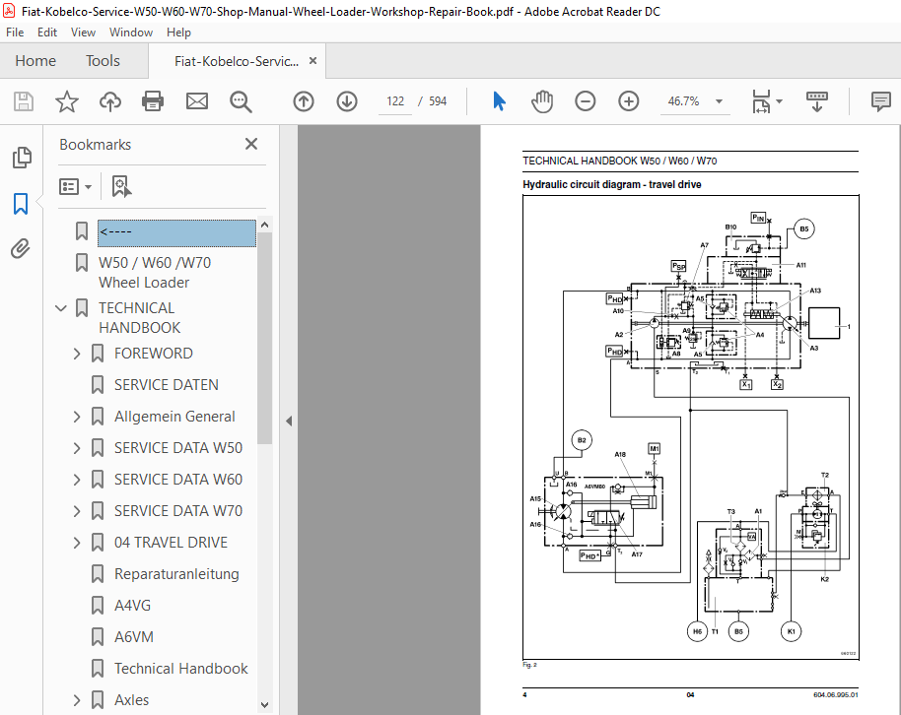Print the document with printer icon
The image size is (901, 715).
[153, 101]
